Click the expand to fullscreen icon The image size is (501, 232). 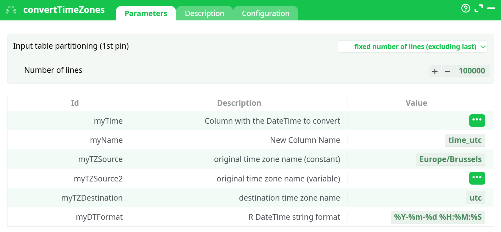[x=478, y=8]
